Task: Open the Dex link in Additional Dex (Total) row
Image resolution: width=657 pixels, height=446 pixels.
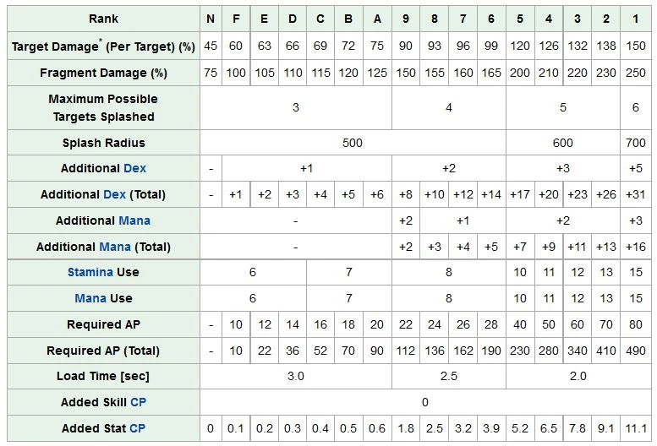Action: [x=114, y=194]
